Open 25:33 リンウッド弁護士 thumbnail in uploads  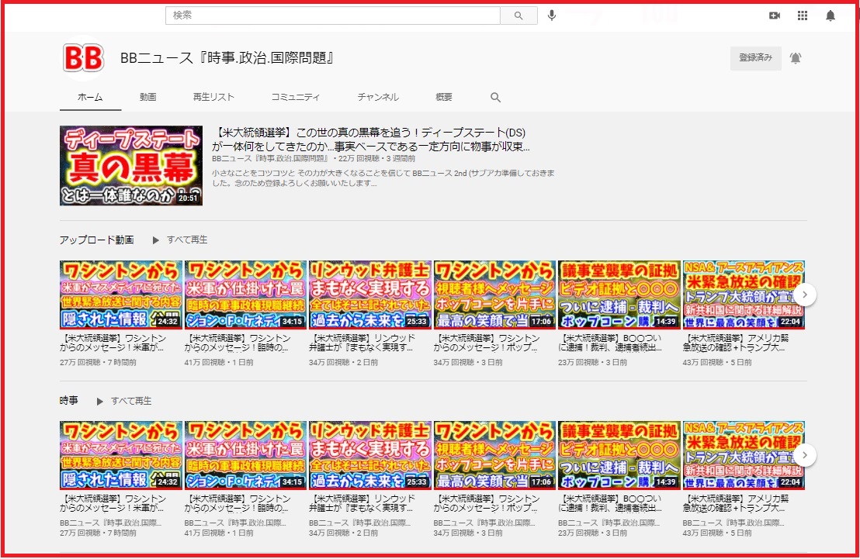[x=370, y=295]
